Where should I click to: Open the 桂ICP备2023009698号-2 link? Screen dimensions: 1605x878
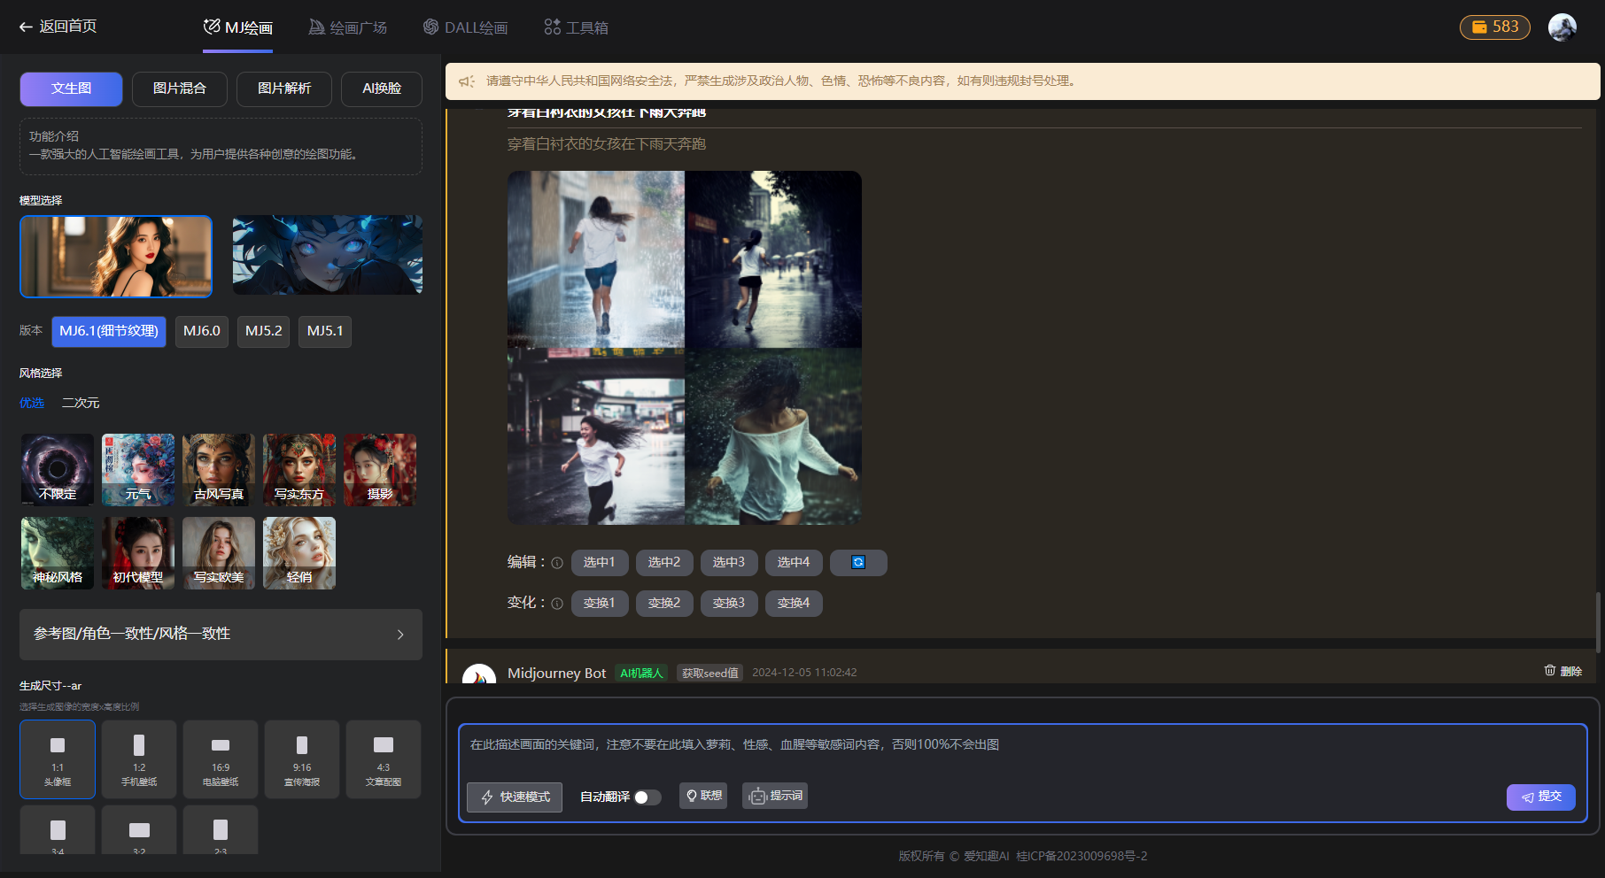(1082, 856)
